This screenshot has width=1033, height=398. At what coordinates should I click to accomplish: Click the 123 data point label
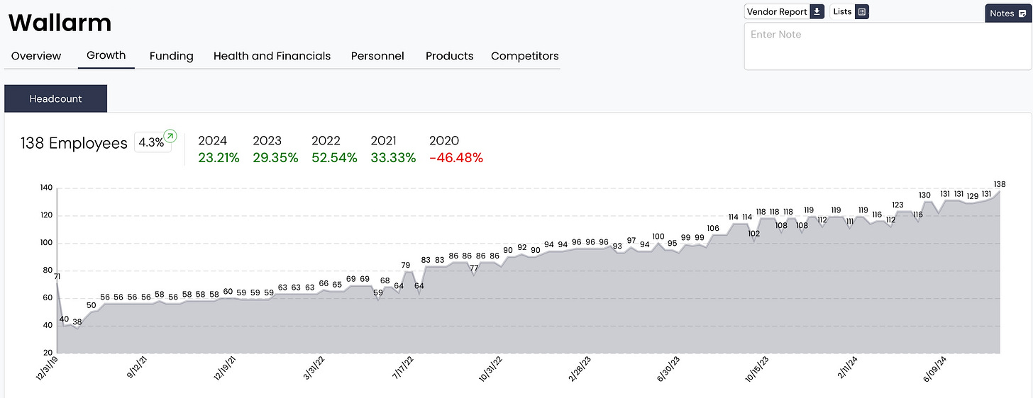[897, 205]
